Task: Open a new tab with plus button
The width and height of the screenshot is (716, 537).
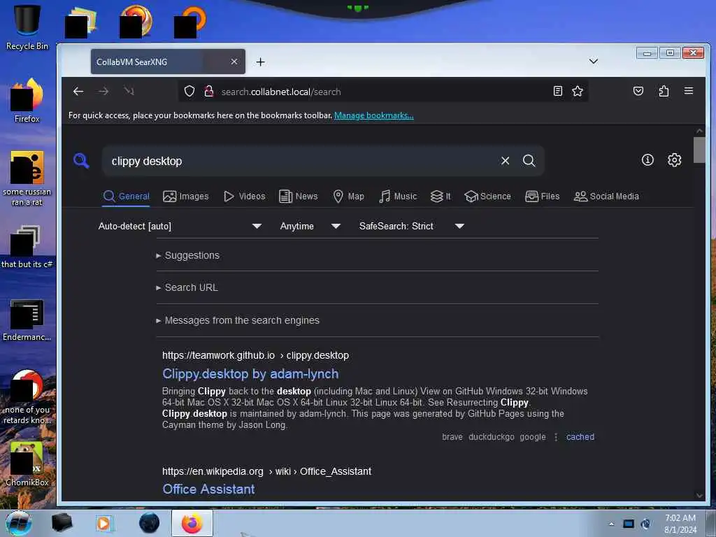Action: (260, 62)
